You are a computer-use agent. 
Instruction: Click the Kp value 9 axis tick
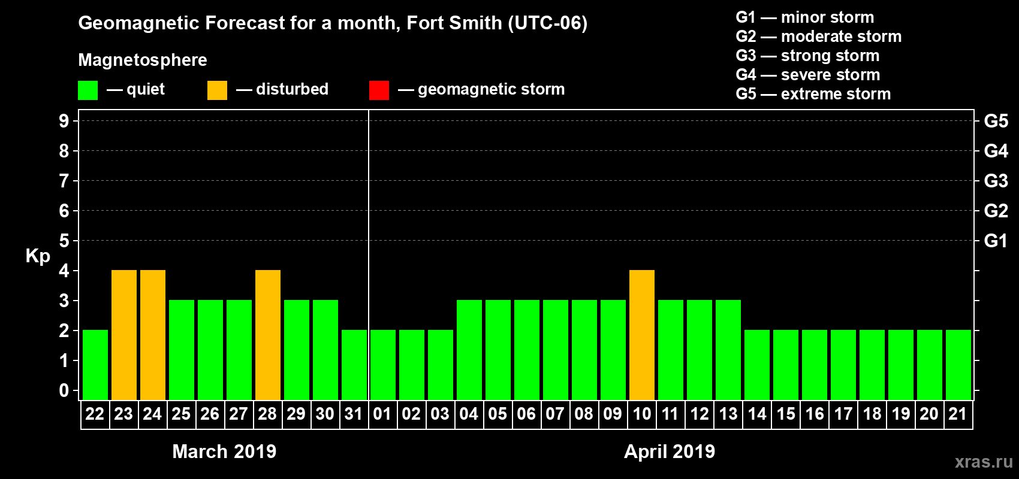64,121
